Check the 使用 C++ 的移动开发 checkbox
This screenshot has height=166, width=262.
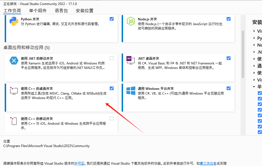click(x=112, y=118)
